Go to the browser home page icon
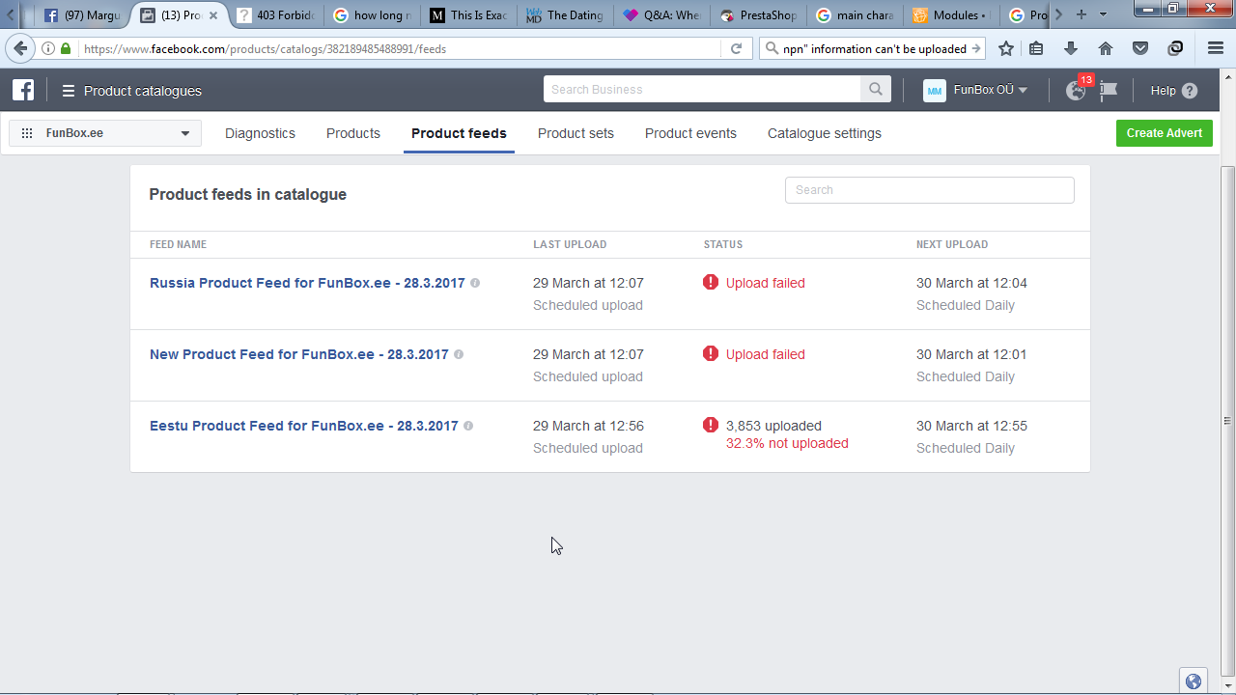Image resolution: width=1236 pixels, height=695 pixels. [x=1106, y=48]
